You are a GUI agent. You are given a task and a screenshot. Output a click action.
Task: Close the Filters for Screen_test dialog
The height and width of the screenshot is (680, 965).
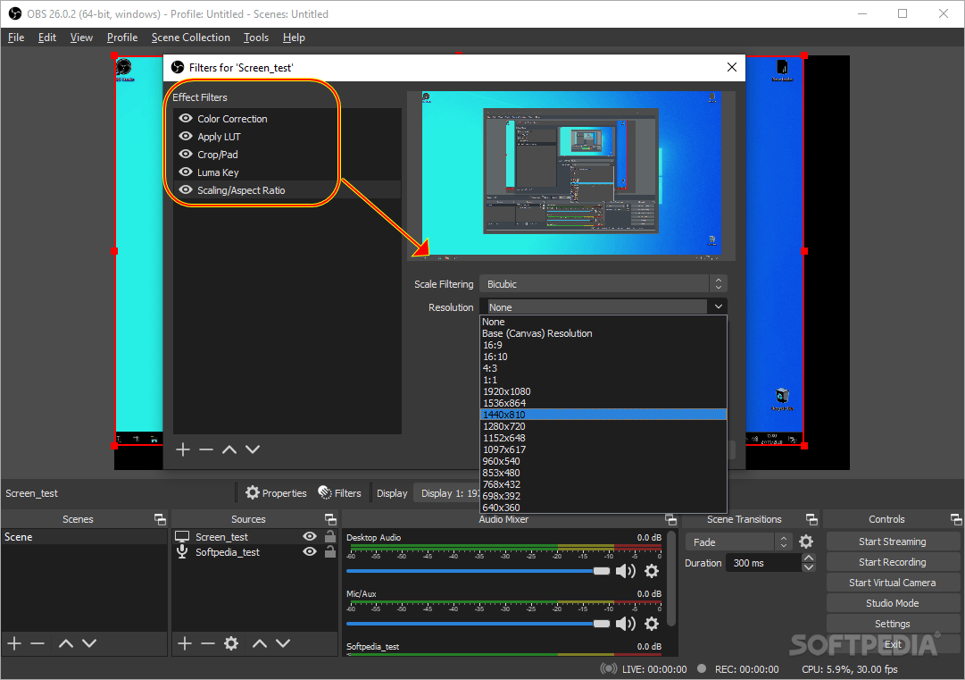[x=732, y=67]
